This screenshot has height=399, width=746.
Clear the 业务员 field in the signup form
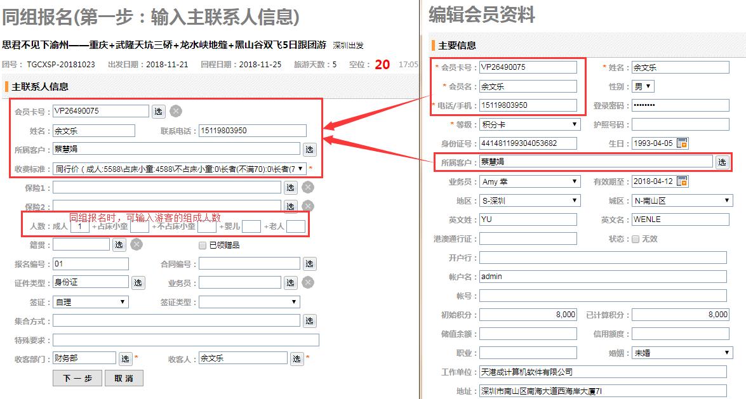[x=308, y=282]
